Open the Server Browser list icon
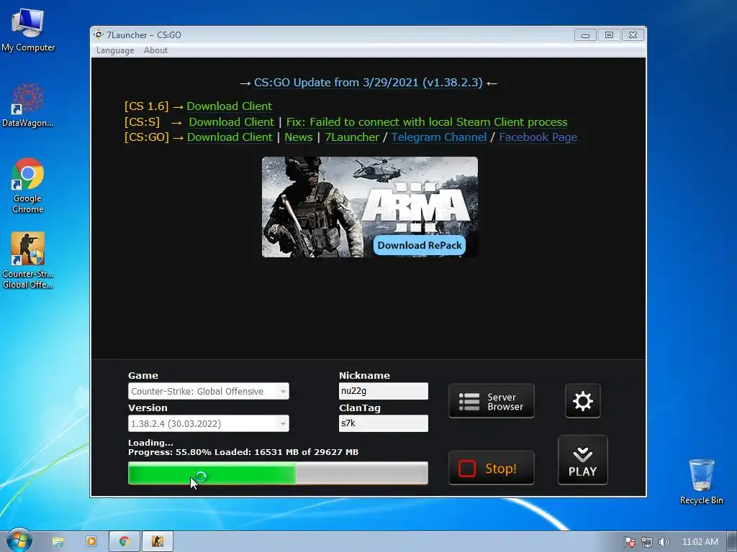This screenshot has width=737, height=552. pos(469,402)
